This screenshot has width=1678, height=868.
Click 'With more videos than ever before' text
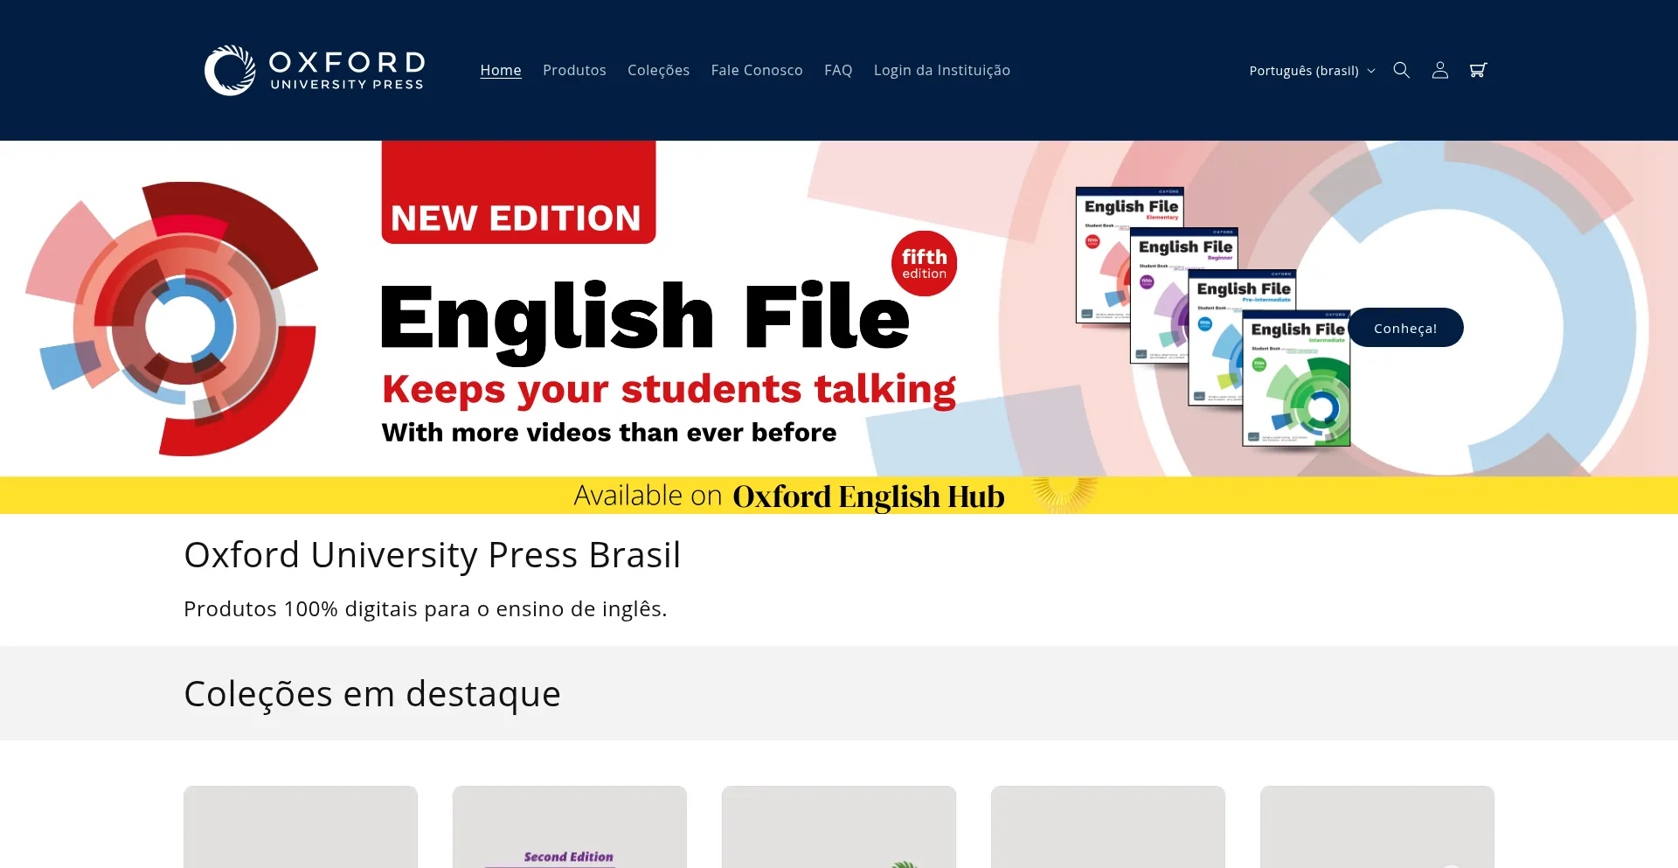609,433
